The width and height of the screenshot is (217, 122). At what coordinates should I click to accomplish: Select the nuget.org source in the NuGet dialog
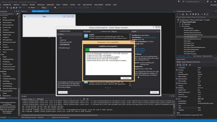tap(63, 40)
